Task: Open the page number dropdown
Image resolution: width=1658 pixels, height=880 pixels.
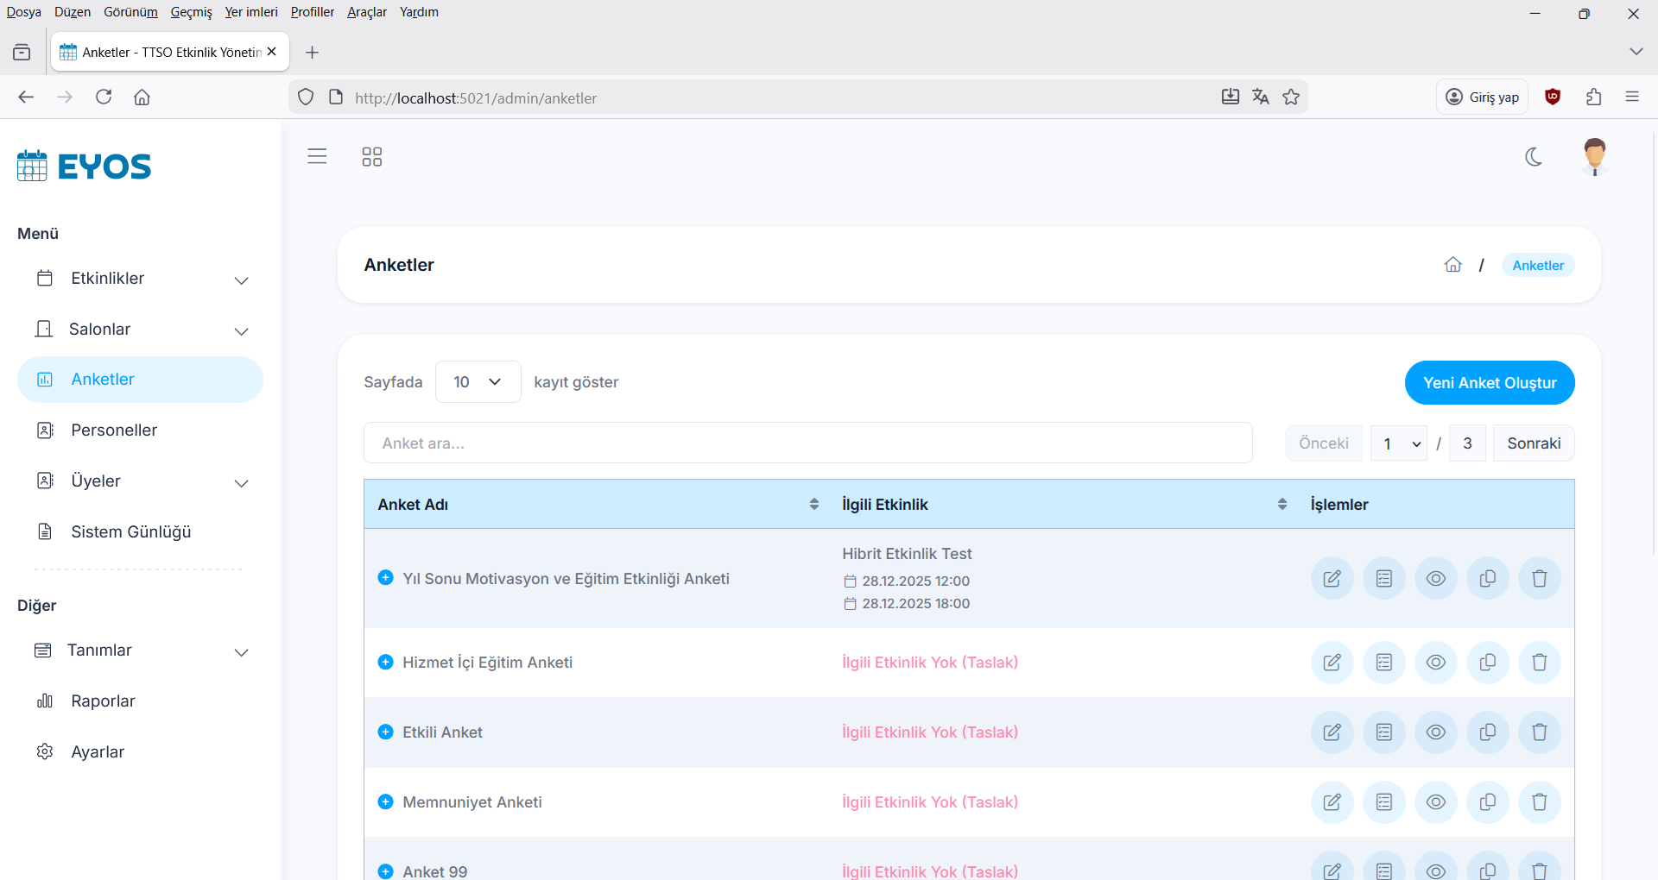Action: click(x=1398, y=443)
